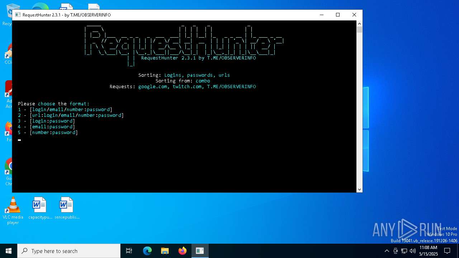Viewport: 459px width, 258px height.
Task: Click scrollbar up arrow in console window
Action: point(359,23)
